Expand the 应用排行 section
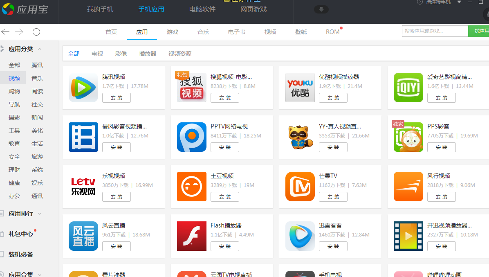Screen dimensions: 489x277 pyautogui.click(x=40, y=214)
